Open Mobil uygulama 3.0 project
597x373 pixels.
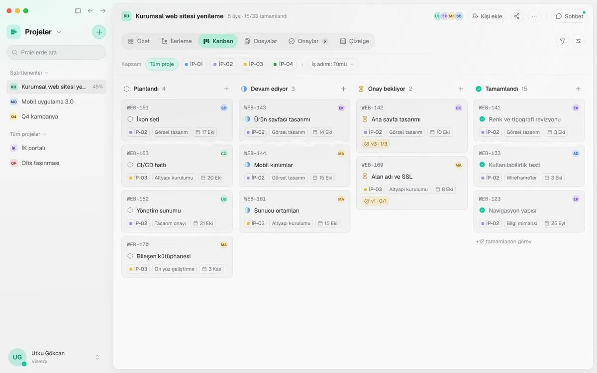56,101
